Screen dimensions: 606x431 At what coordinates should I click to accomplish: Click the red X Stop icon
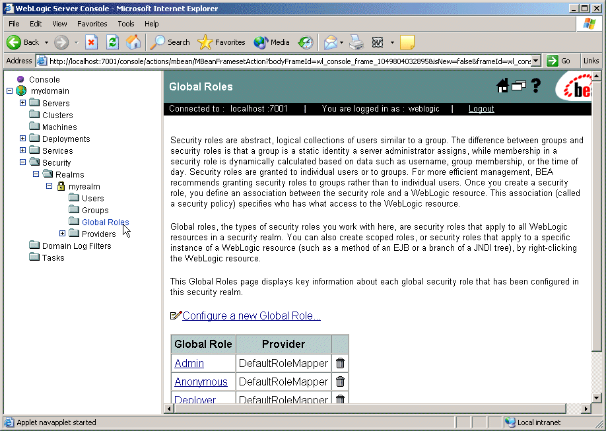91,42
